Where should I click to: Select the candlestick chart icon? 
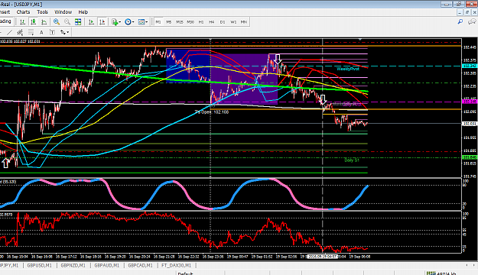point(33,22)
